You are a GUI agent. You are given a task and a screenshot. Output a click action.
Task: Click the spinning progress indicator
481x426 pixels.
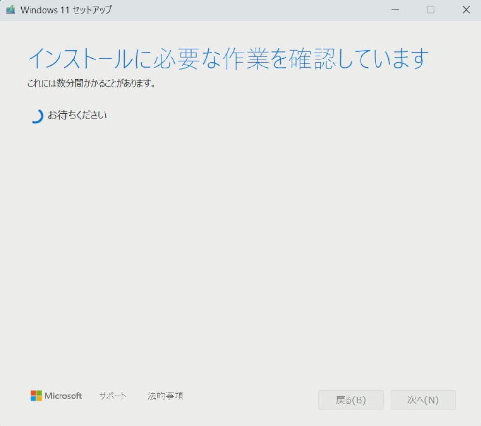[37, 116]
